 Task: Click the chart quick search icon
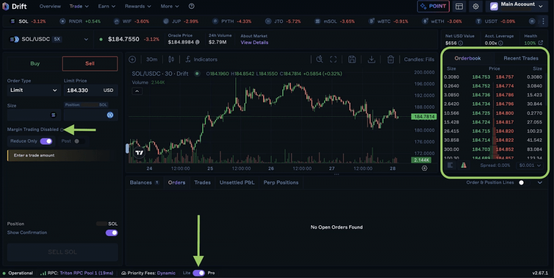pos(320,59)
